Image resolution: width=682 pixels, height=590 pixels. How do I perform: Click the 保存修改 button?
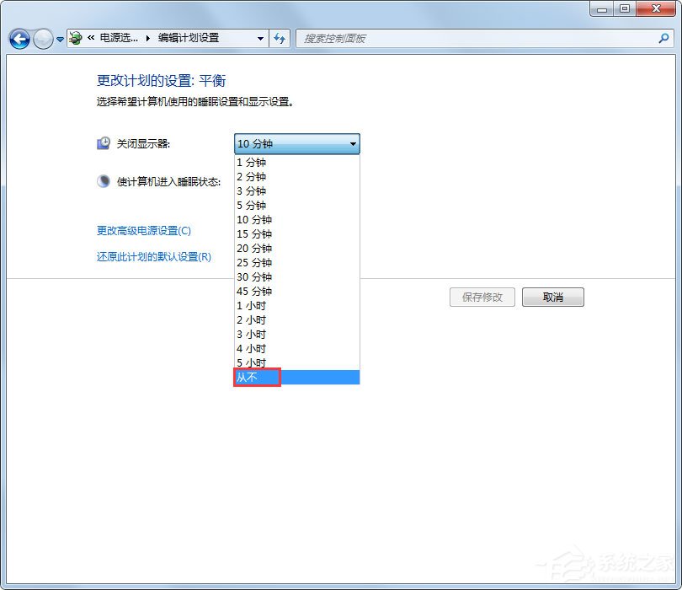[482, 297]
